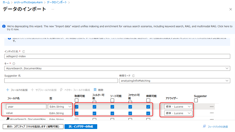Open more options for the year row
The width and height of the screenshot is (235, 132).
click(x=212, y=107)
